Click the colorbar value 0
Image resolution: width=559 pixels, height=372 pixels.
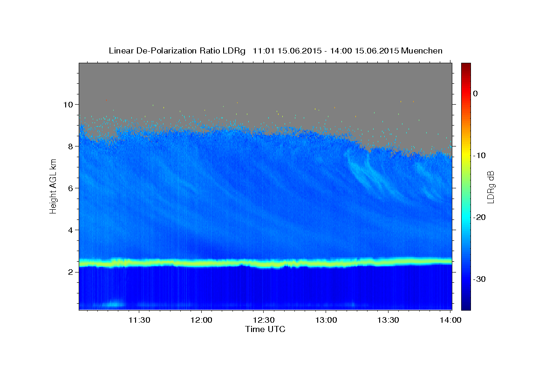[475, 93]
